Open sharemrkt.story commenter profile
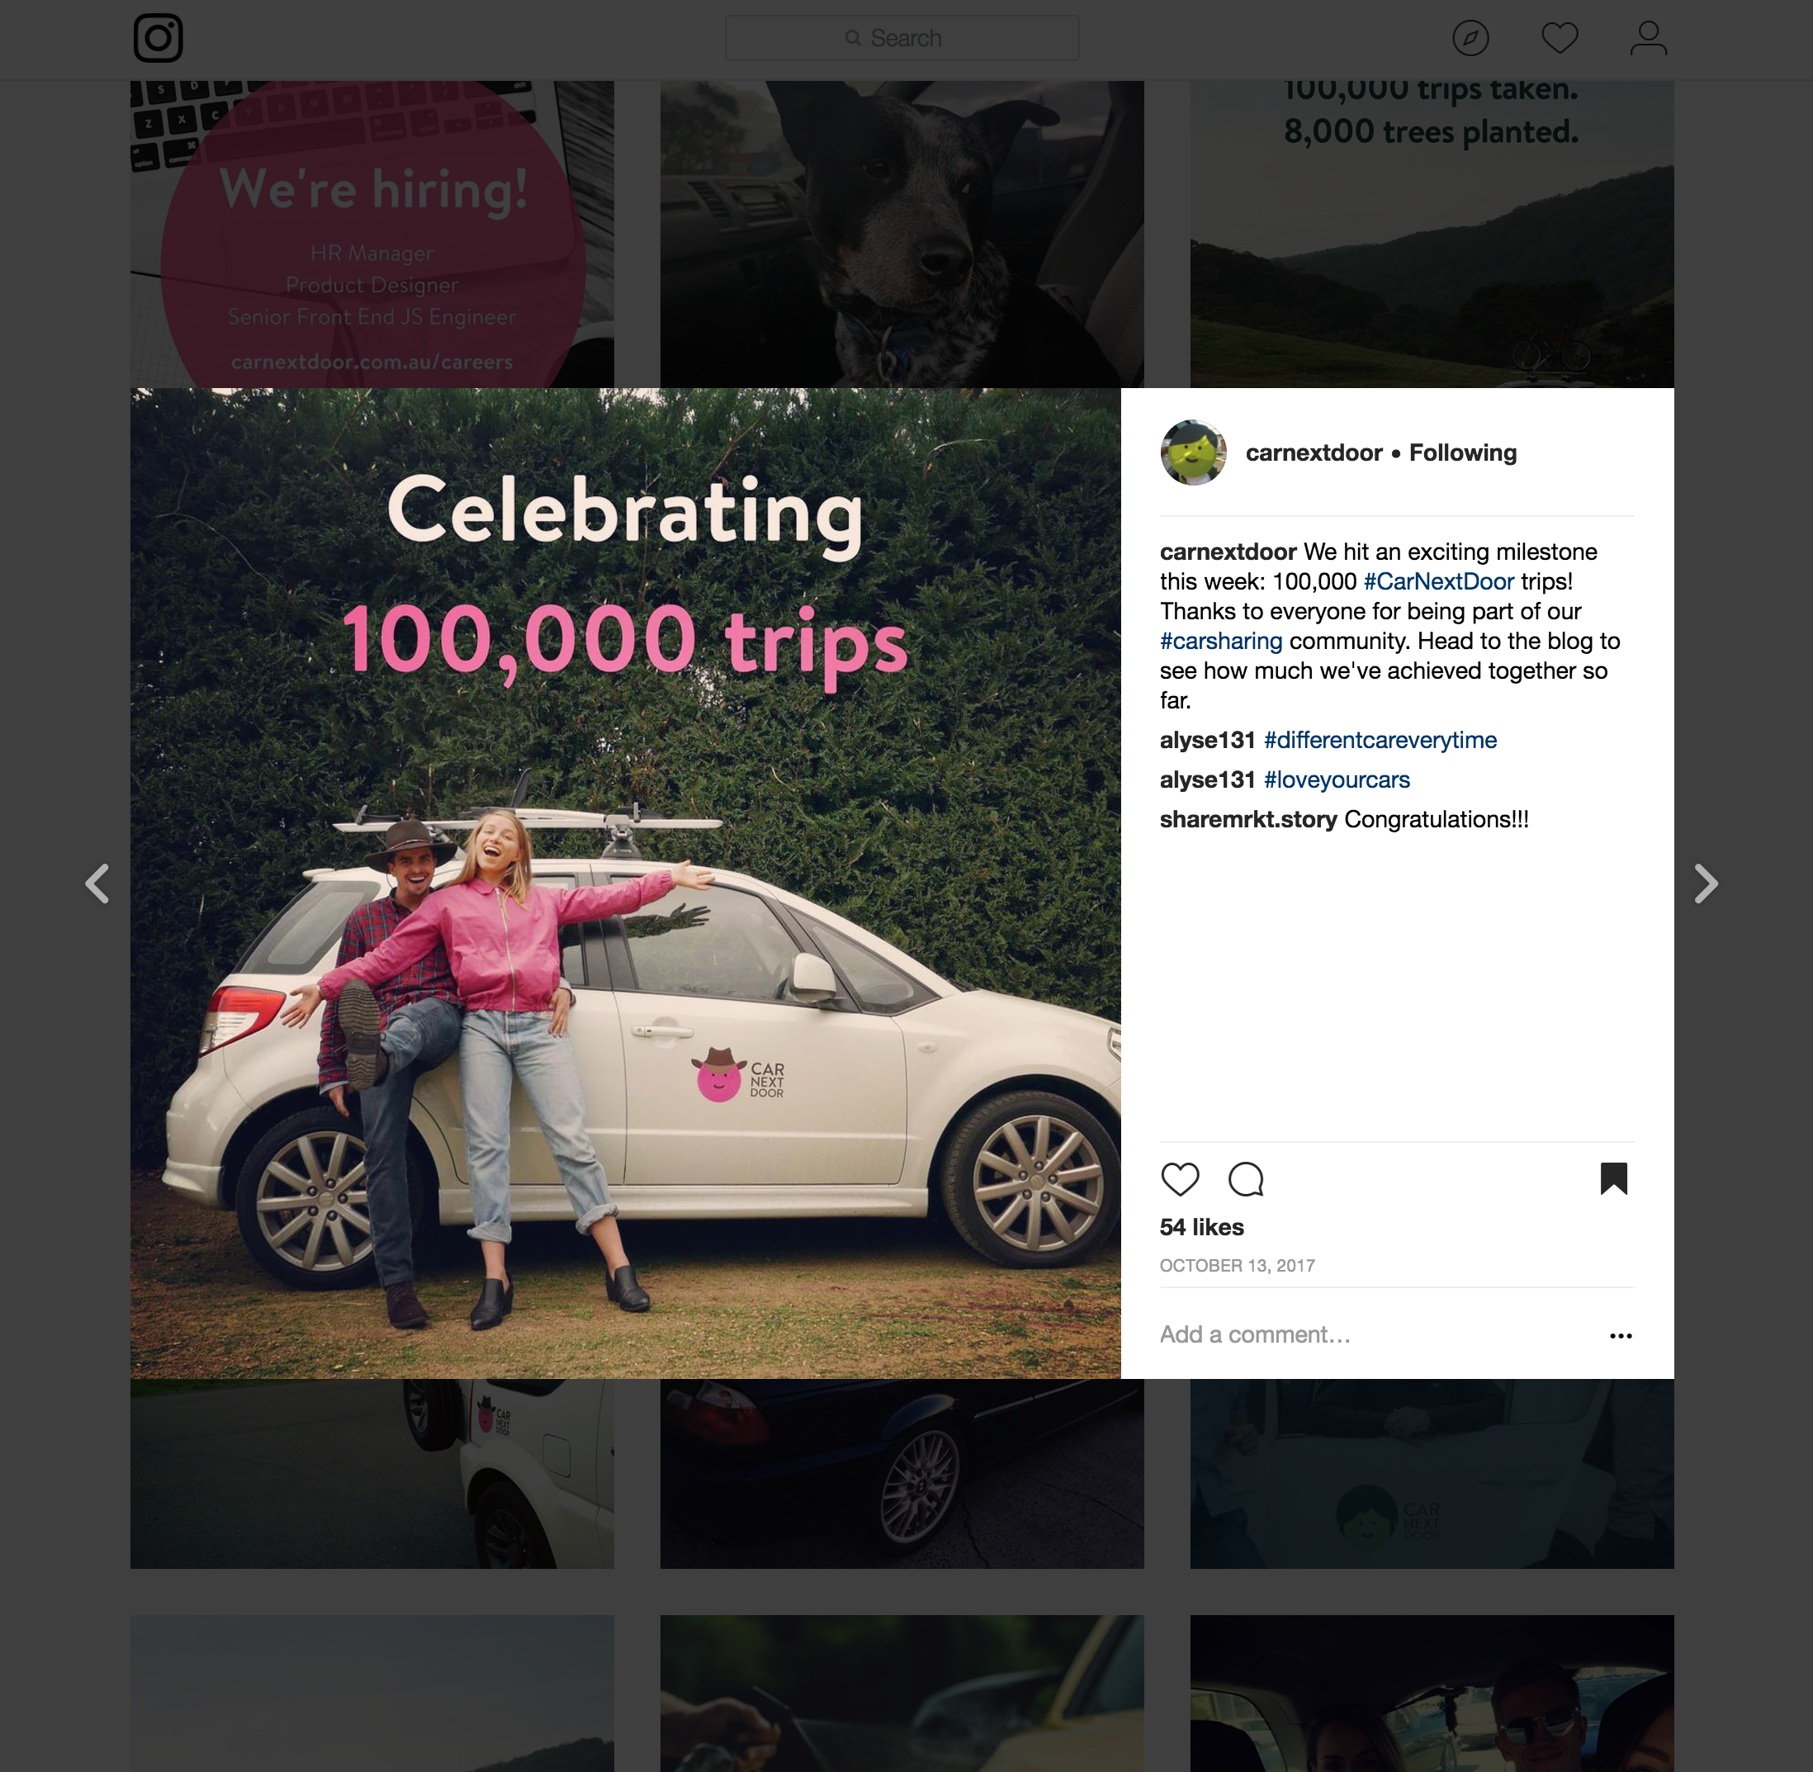The height and width of the screenshot is (1772, 1813). 1248,820
